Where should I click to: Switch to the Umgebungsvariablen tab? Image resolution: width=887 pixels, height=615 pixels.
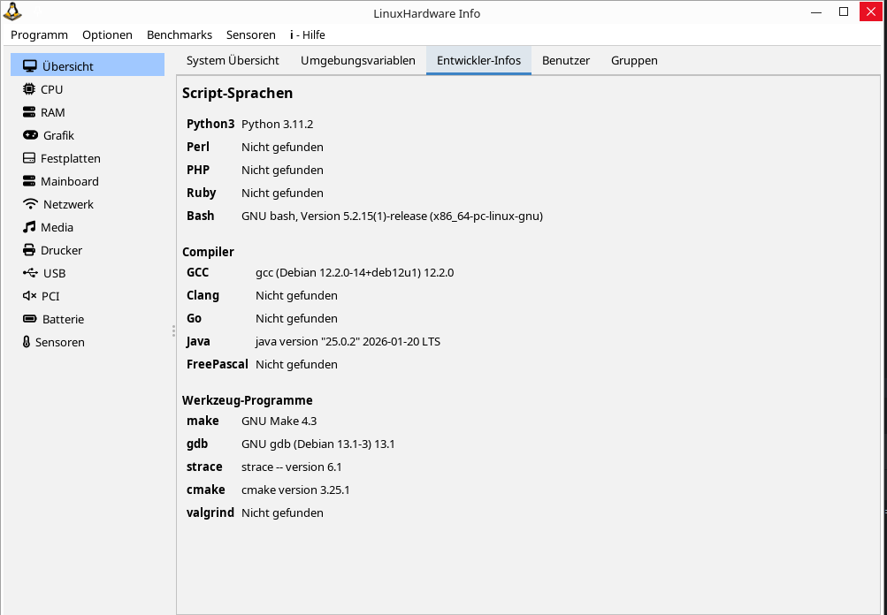coord(358,60)
